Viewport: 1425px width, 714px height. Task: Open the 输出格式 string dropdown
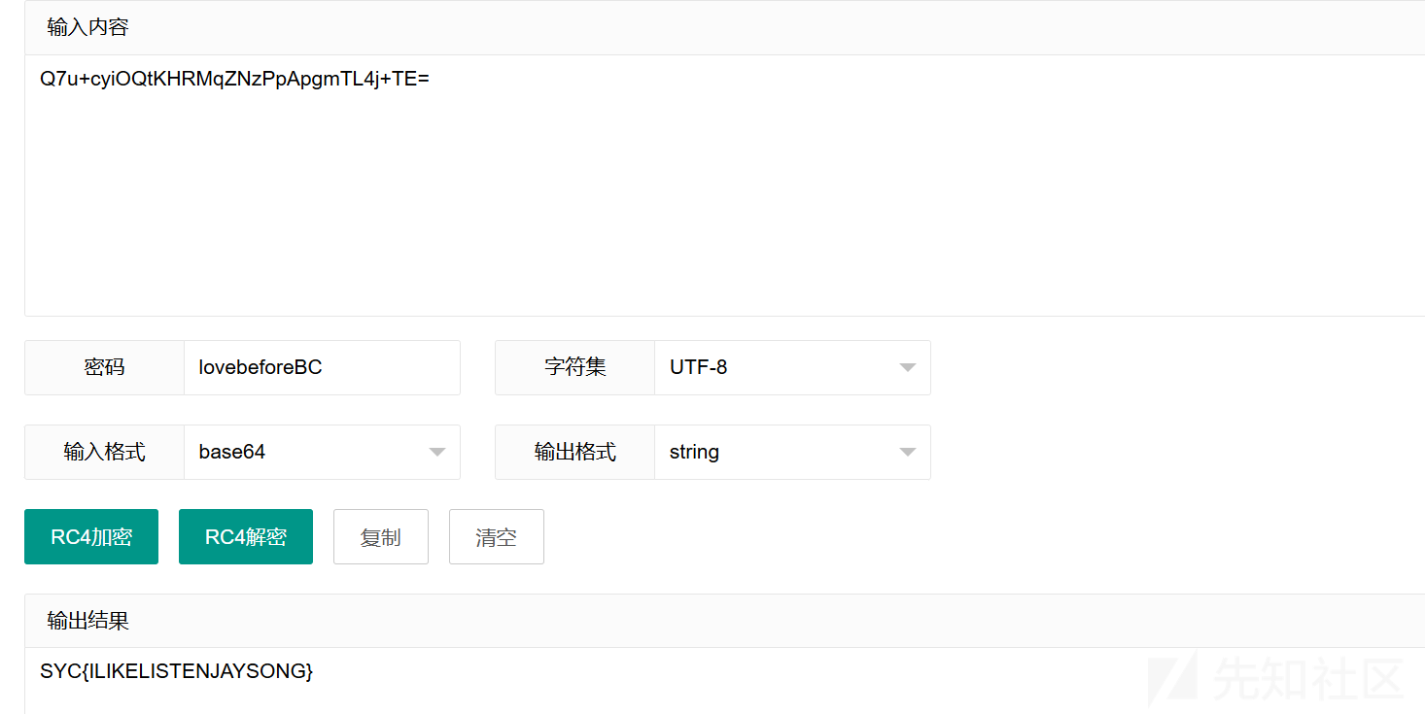(792, 452)
